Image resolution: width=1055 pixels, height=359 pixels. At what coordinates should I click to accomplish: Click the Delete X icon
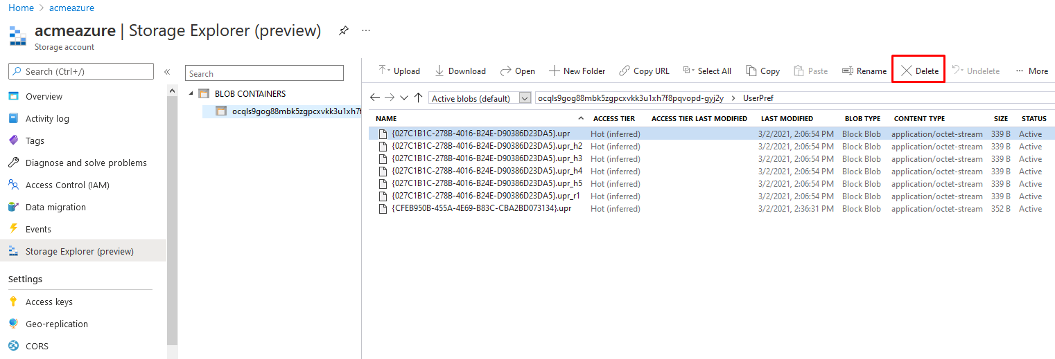point(906,71)
